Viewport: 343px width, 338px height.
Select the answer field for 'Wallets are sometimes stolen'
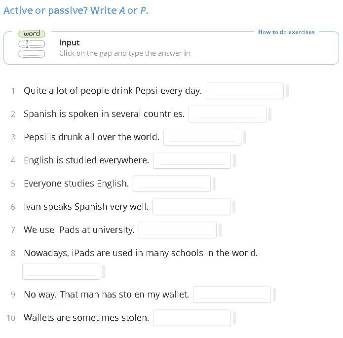[192, 318]
